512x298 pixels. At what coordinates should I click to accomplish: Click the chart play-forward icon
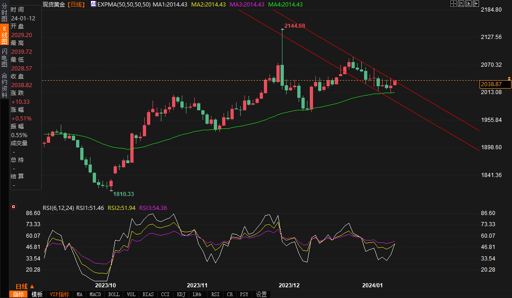pyautogui.click(x=468, y=4)
